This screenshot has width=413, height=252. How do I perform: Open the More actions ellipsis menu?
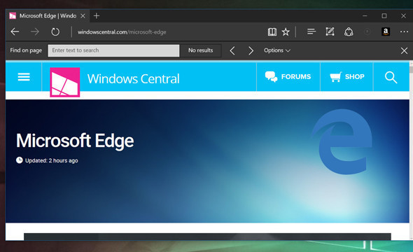[404, 32]
